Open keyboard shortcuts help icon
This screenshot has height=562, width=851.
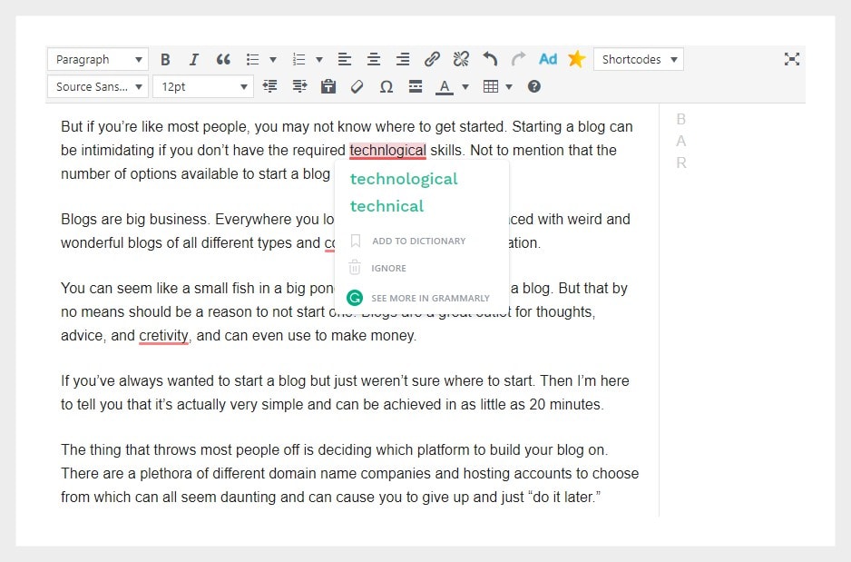534,87
